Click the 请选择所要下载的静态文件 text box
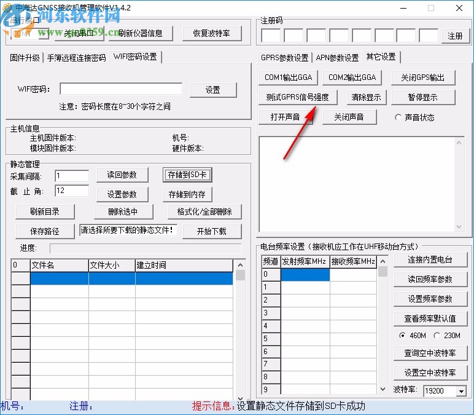The height and width of the screenshot is (415, 474). click(x=128, y=231)
